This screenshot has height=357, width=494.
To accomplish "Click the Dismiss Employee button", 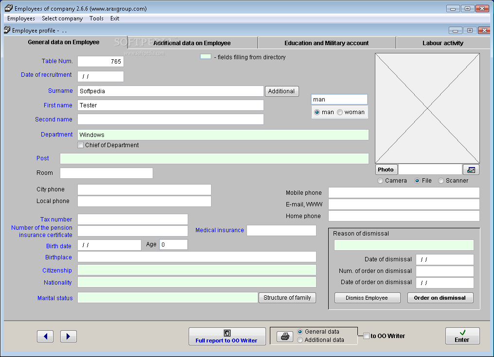I will pos(367,298).
